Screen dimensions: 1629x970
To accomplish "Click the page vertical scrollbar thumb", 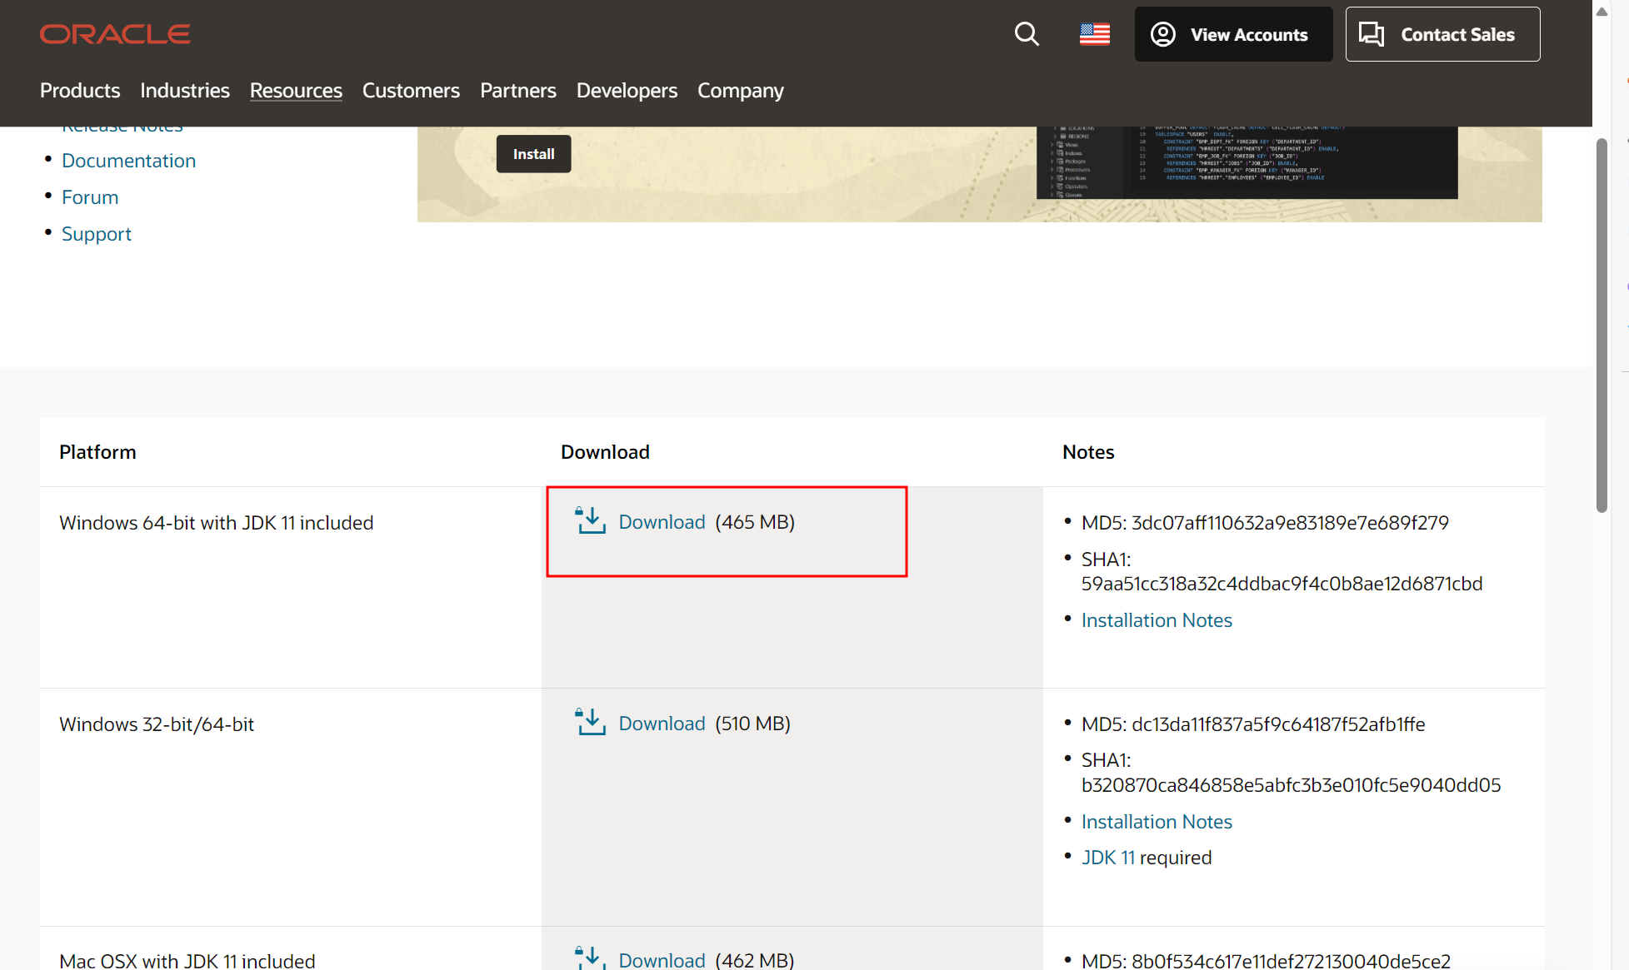I will pos(1602,325).
